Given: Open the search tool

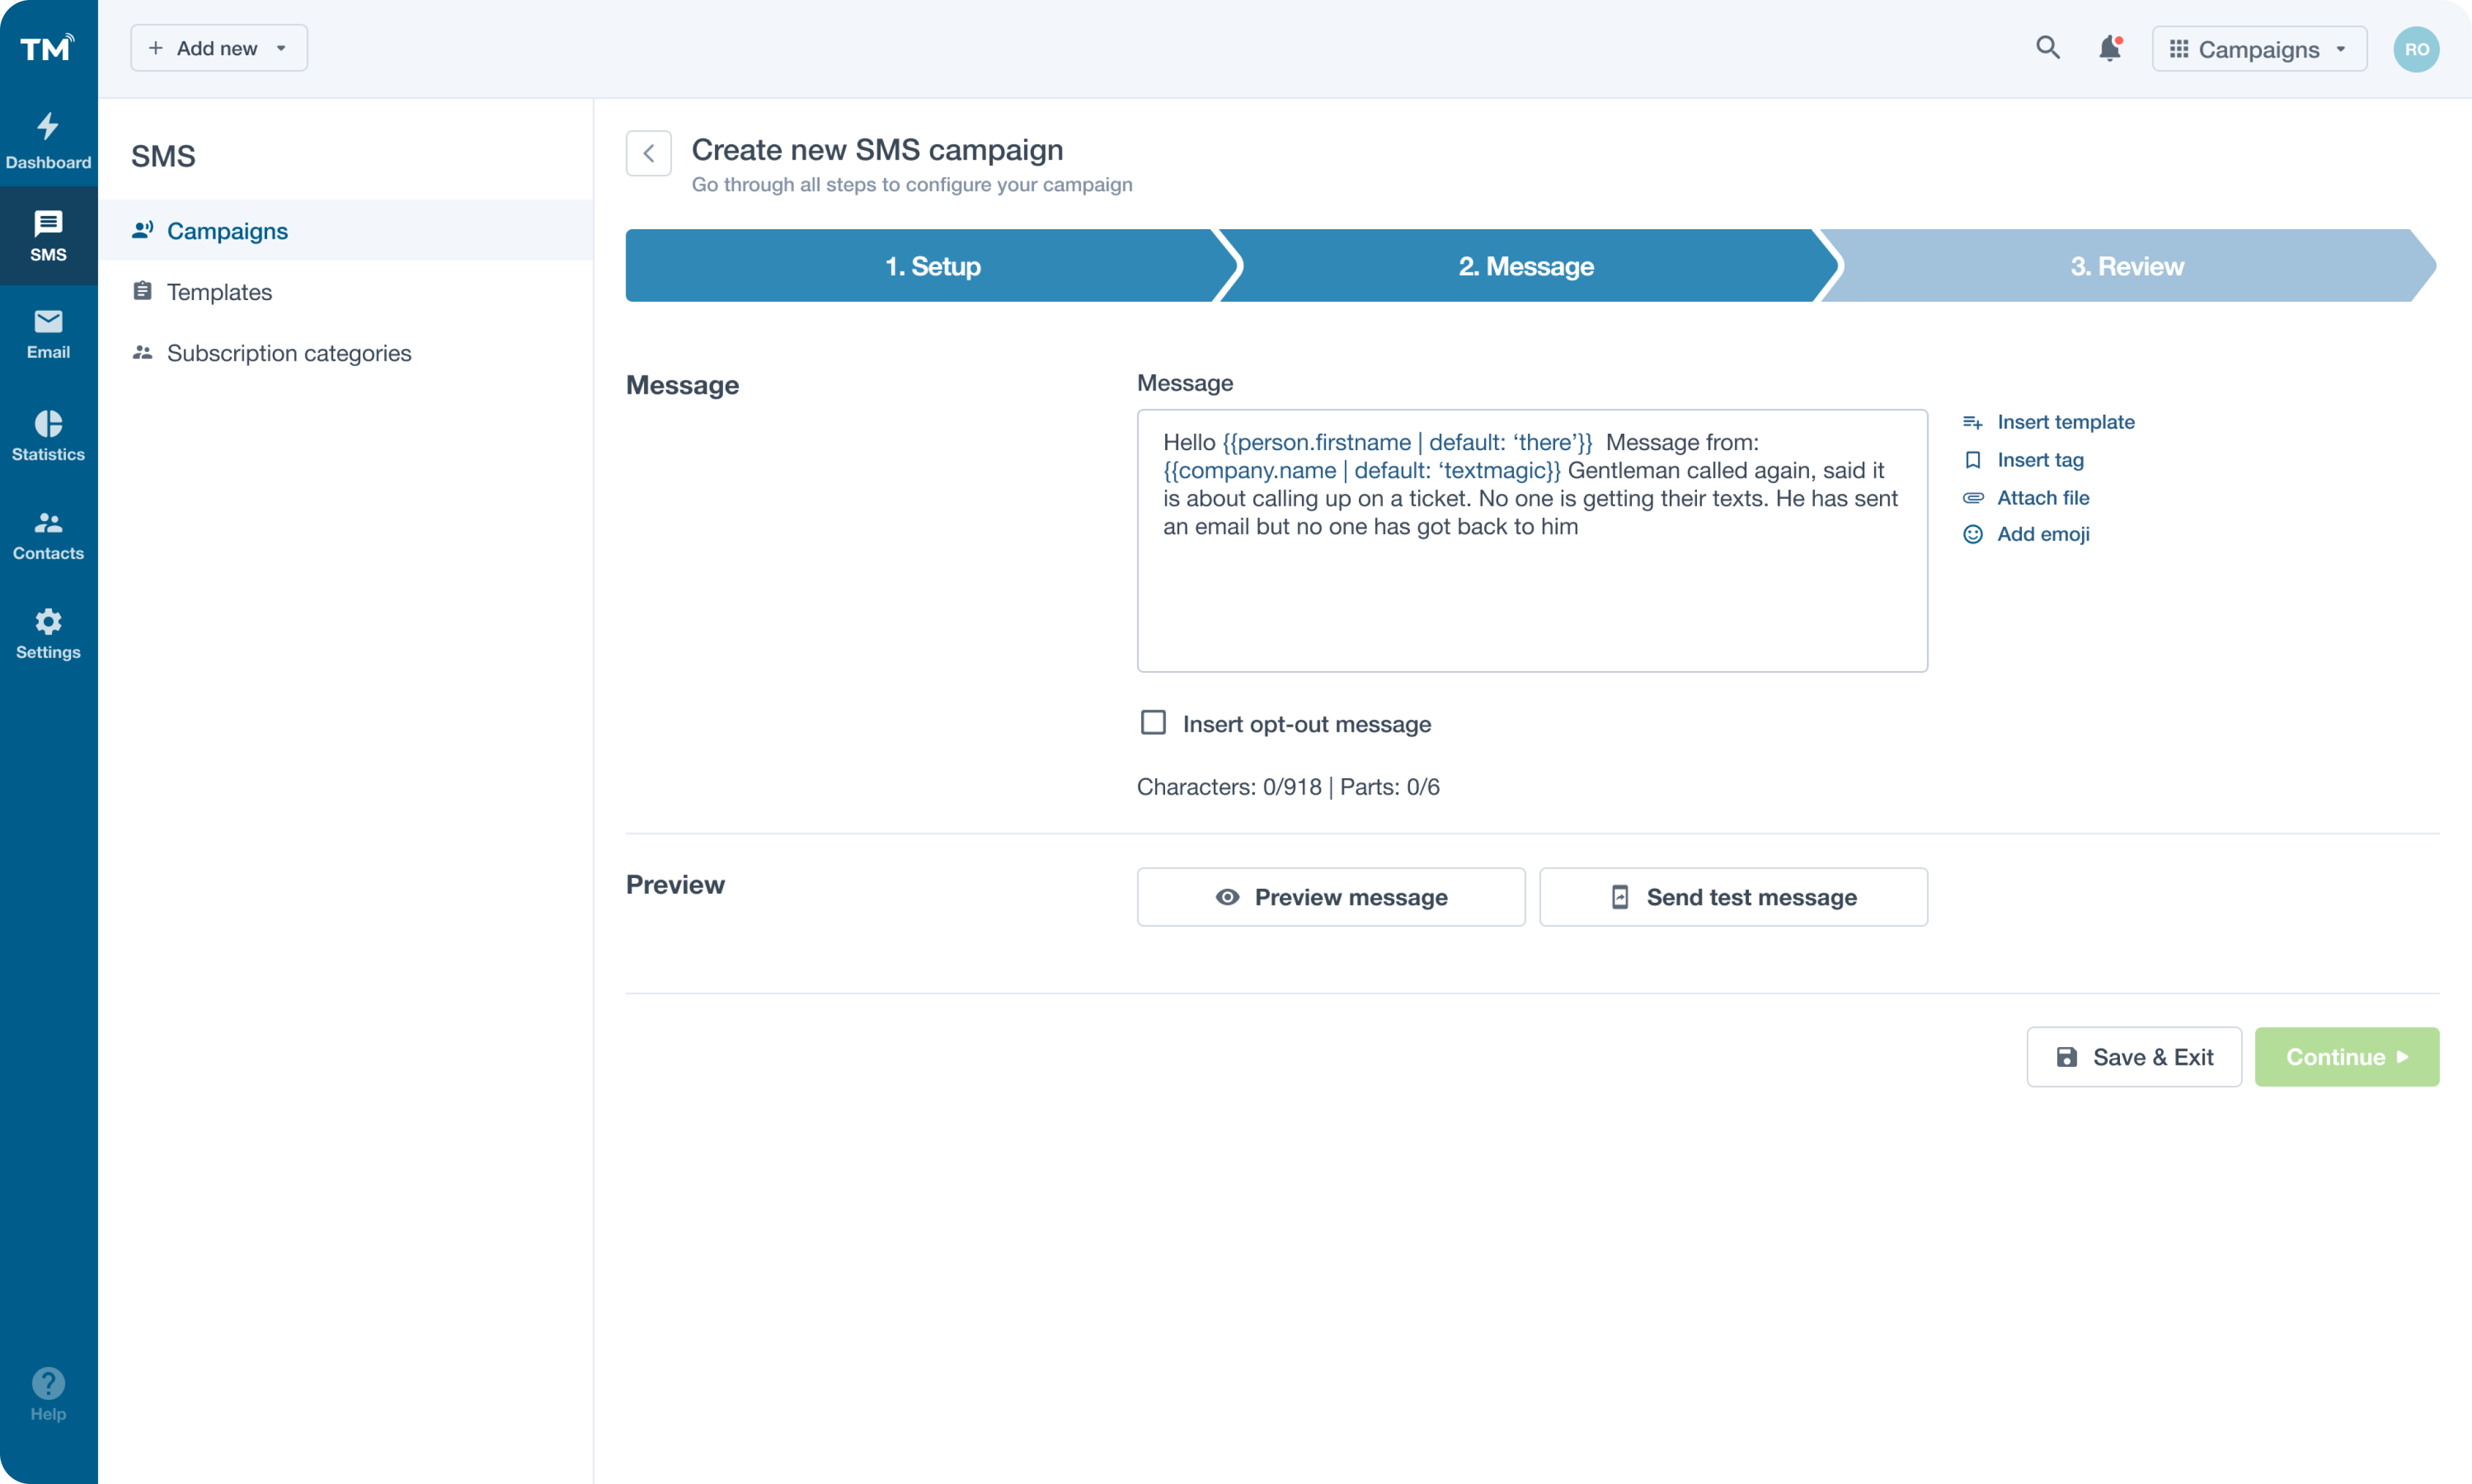Looking at the screenshot, I should (2047, 48).
